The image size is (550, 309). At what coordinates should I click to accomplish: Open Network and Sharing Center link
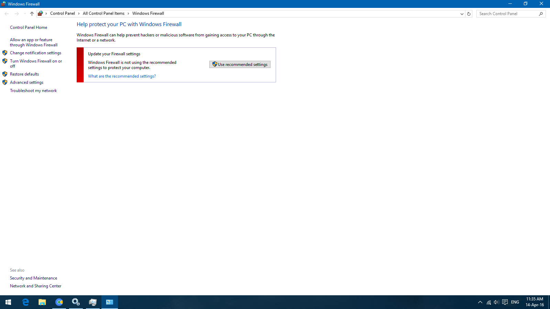pos(35,286)
